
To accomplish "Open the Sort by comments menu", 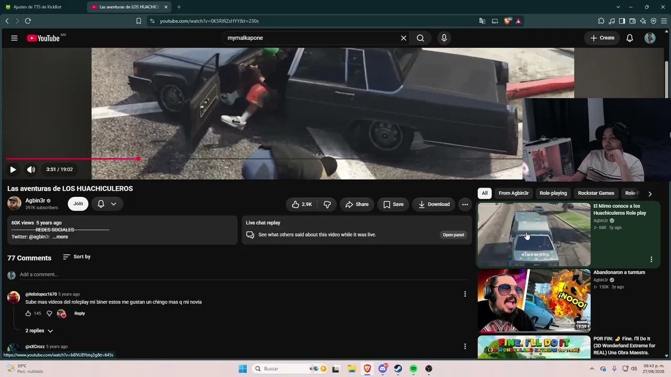I will pyautogui.click(x=77, y=257).
